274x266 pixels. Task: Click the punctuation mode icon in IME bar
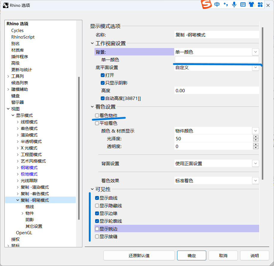(x=226, y=4)
